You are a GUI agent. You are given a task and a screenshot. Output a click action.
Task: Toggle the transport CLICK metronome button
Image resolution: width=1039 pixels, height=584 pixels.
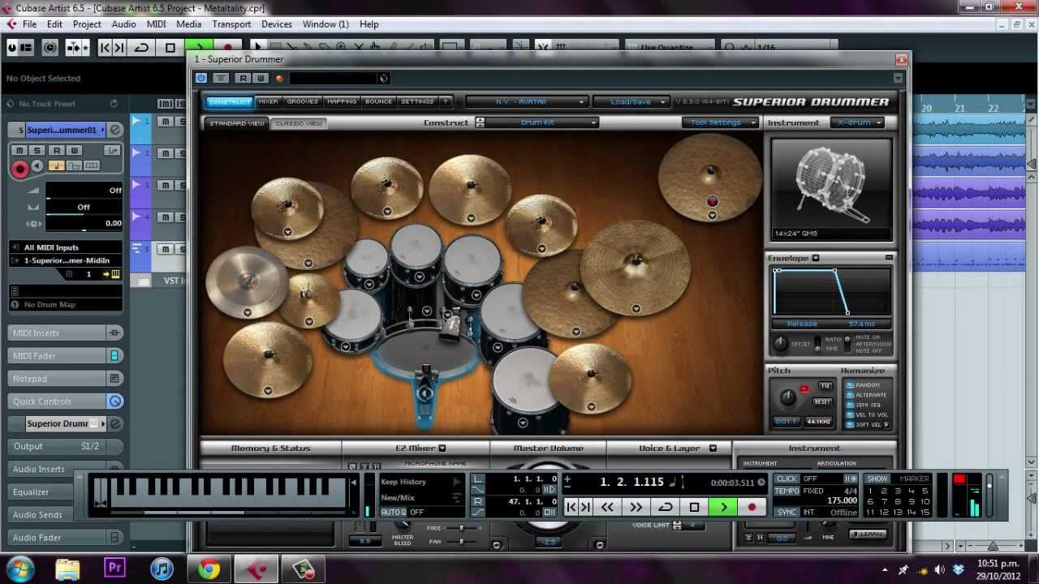coord(787,479)
